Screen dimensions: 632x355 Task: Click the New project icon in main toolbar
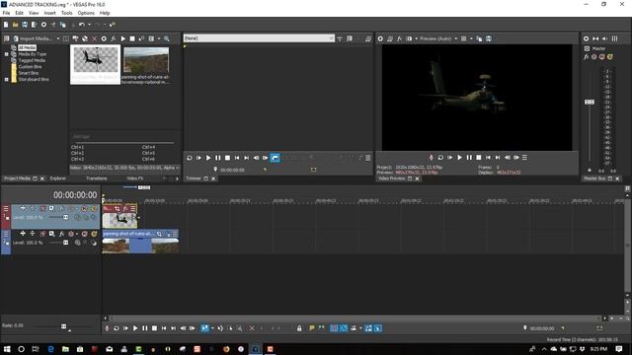coord(6,25)
